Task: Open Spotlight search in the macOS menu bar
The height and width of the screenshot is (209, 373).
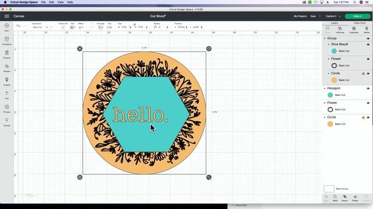Action: [354, 2]
